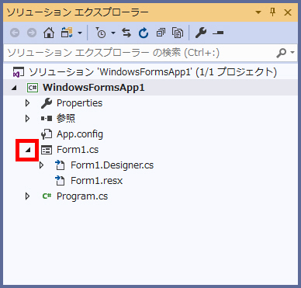This screenshot has width=301, height=288.
Task: Click the Preview Selected Items toolbar icon
Action: pyautogui.click(x=218, y=33)
